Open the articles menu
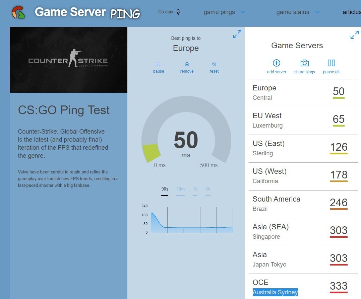Viewport: 361px width, 299px height. (x=352, y=12)
